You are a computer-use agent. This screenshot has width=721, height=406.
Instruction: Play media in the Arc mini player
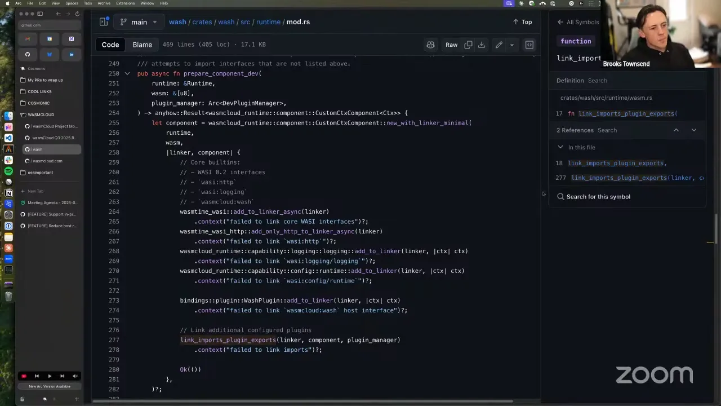coord(50,376)
